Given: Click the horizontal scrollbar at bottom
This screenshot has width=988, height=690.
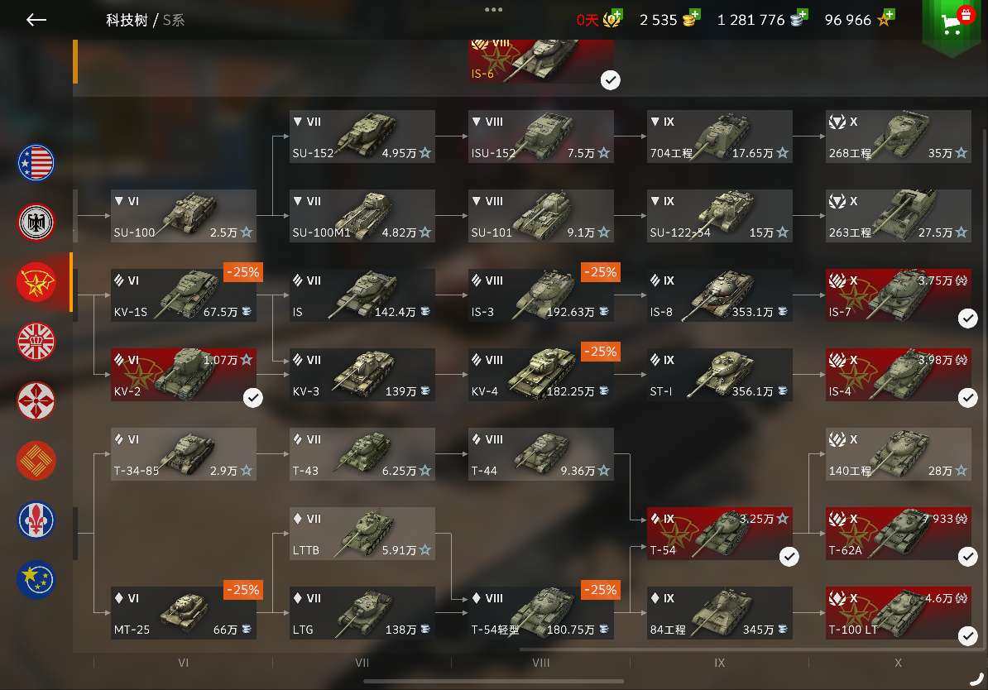Looking at the screenshot, I should click(493, 681).
